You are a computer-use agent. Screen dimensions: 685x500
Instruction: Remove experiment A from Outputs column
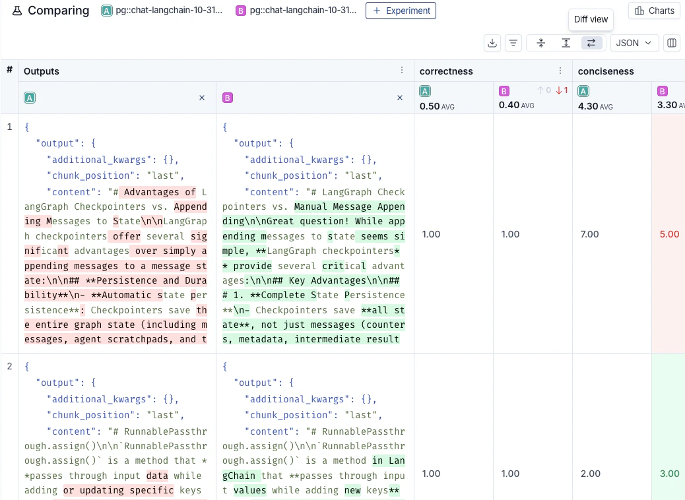(202, 98)
